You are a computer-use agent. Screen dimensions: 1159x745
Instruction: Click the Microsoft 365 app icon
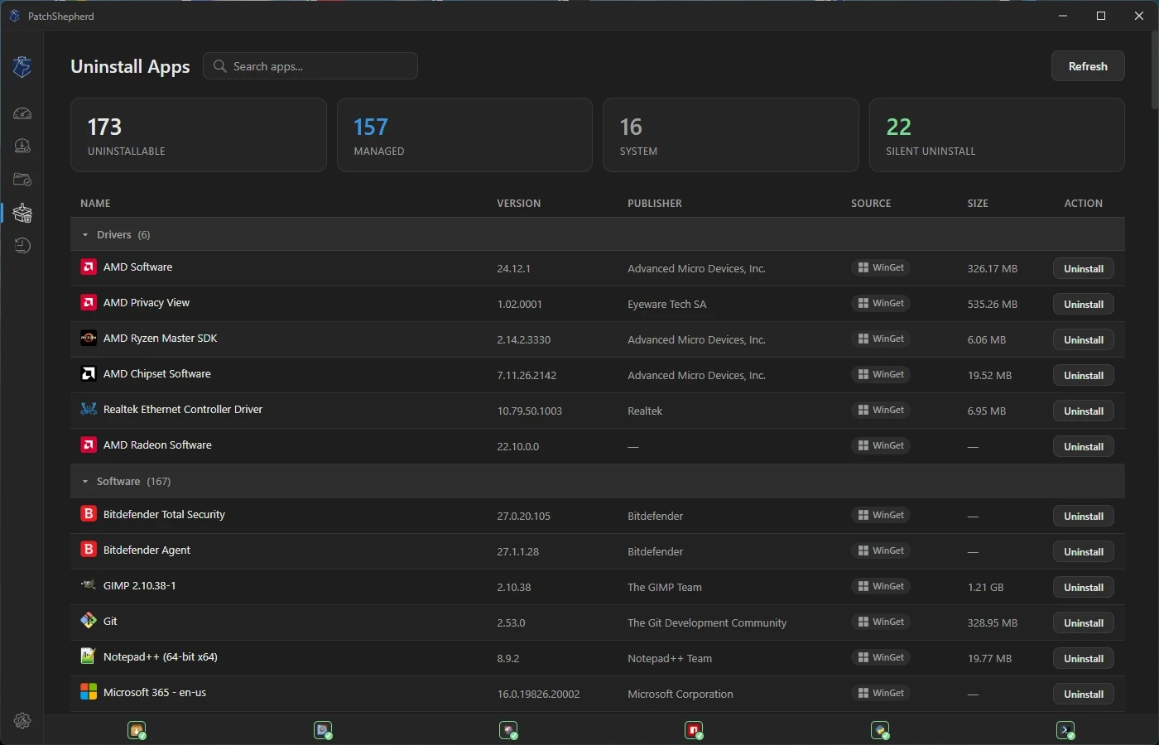coord(89,692)
